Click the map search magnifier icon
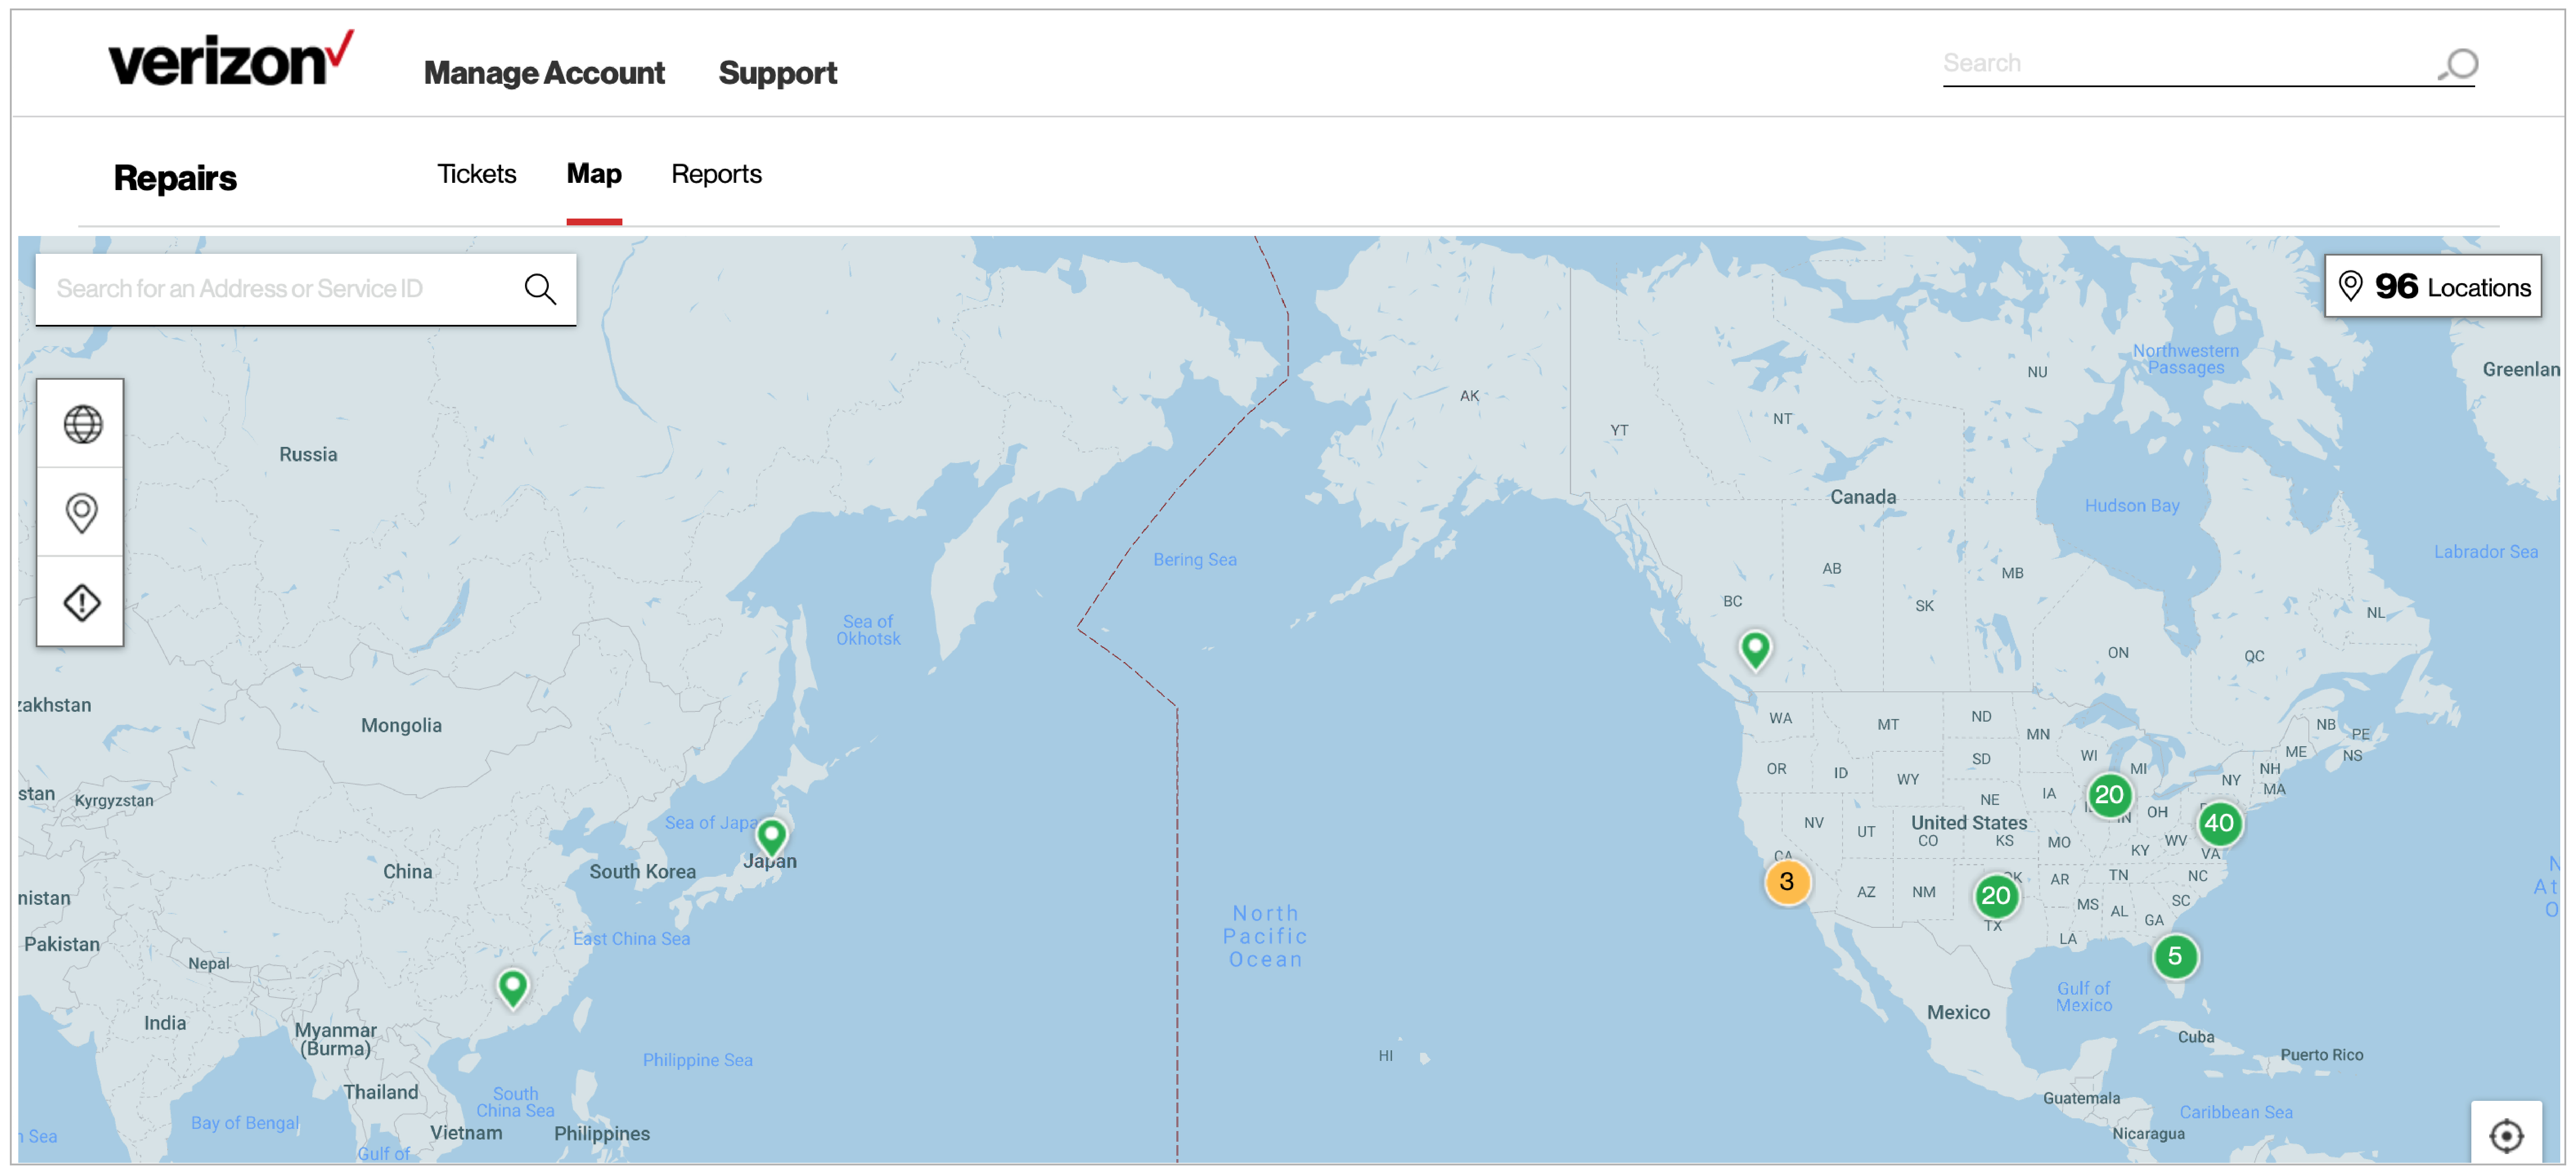 coord(540,289)
